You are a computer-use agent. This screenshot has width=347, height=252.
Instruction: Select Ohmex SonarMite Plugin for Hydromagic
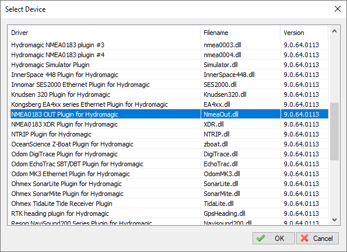point(169,194)
